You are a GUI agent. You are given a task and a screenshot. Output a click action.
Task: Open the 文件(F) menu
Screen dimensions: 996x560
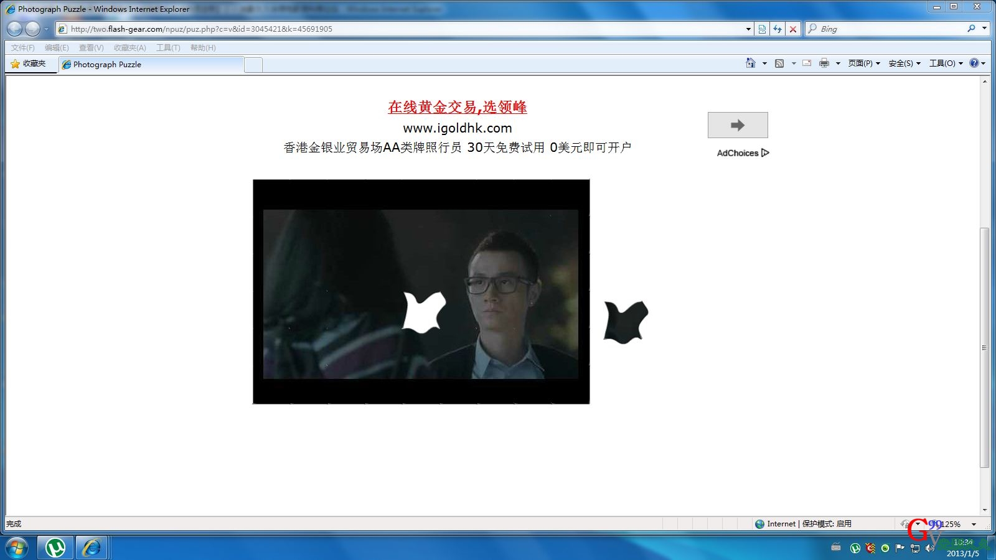tap(22, 48)
